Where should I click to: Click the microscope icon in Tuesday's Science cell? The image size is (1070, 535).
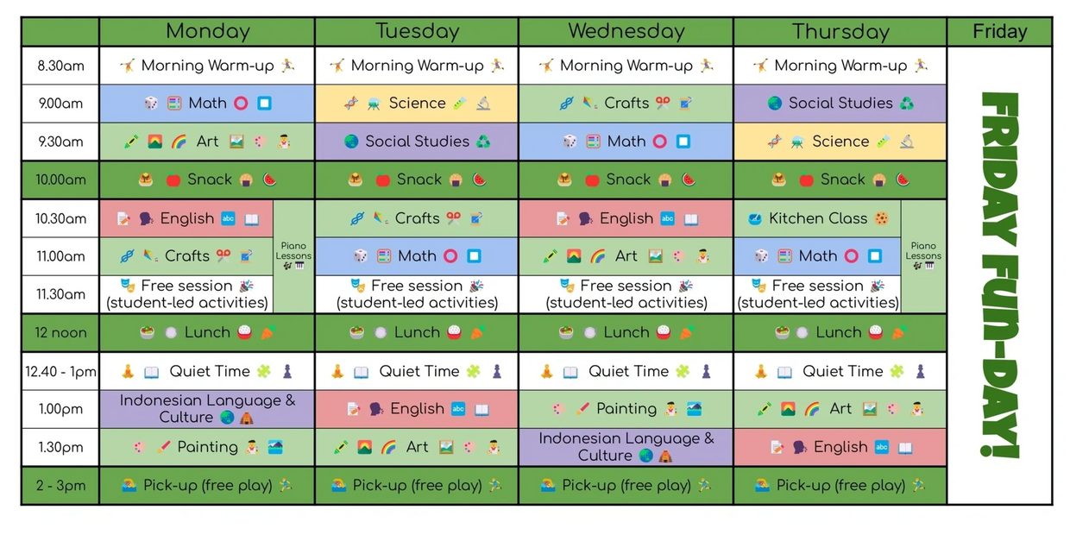click(483, 104)
